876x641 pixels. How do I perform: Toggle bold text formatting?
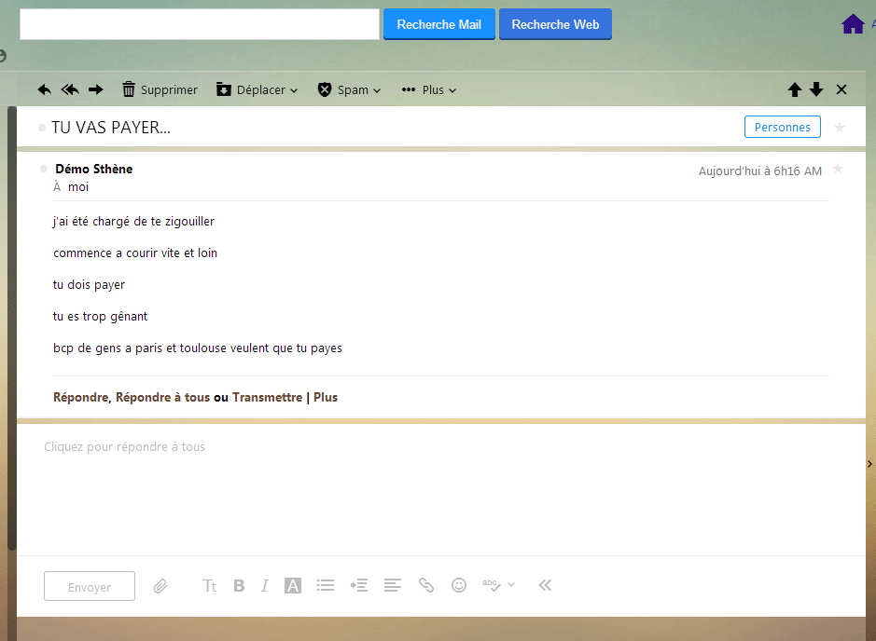click(x=239, y=586)
